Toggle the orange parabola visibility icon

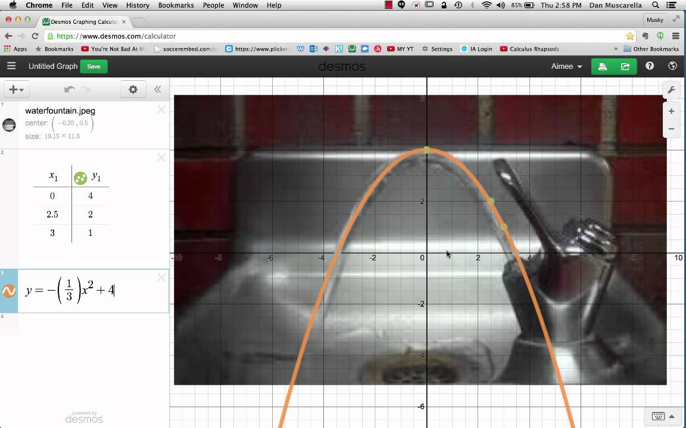click(x=9, y=291)
